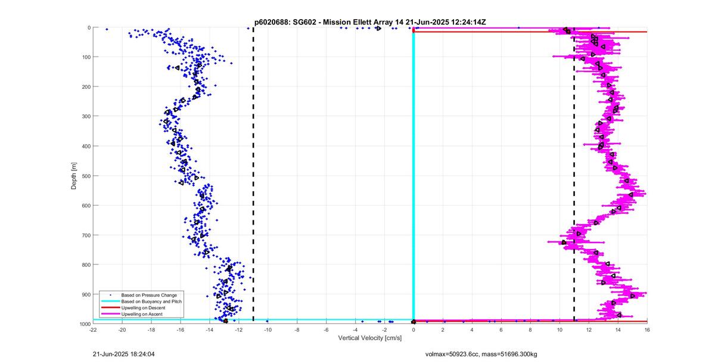Click the x-axis tick label '16'
The width and height of the screenshot is (715, 364).
click(x=647, y=329)
